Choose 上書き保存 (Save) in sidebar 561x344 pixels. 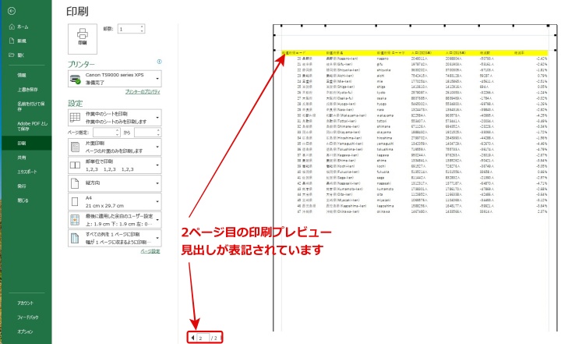coord(27,90)
